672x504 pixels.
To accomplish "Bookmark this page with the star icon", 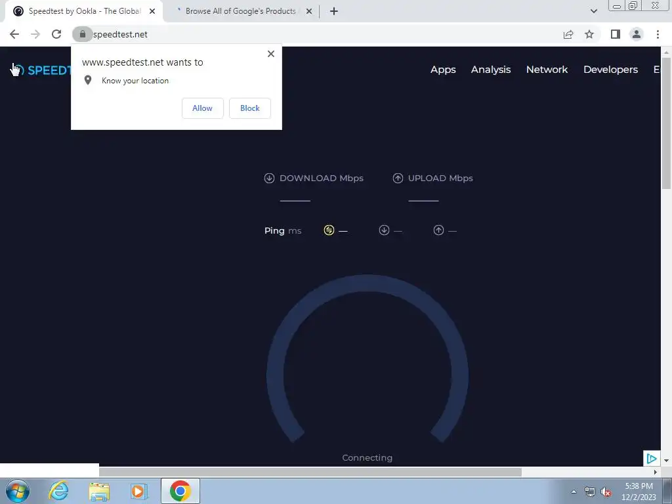I will 589,34.
